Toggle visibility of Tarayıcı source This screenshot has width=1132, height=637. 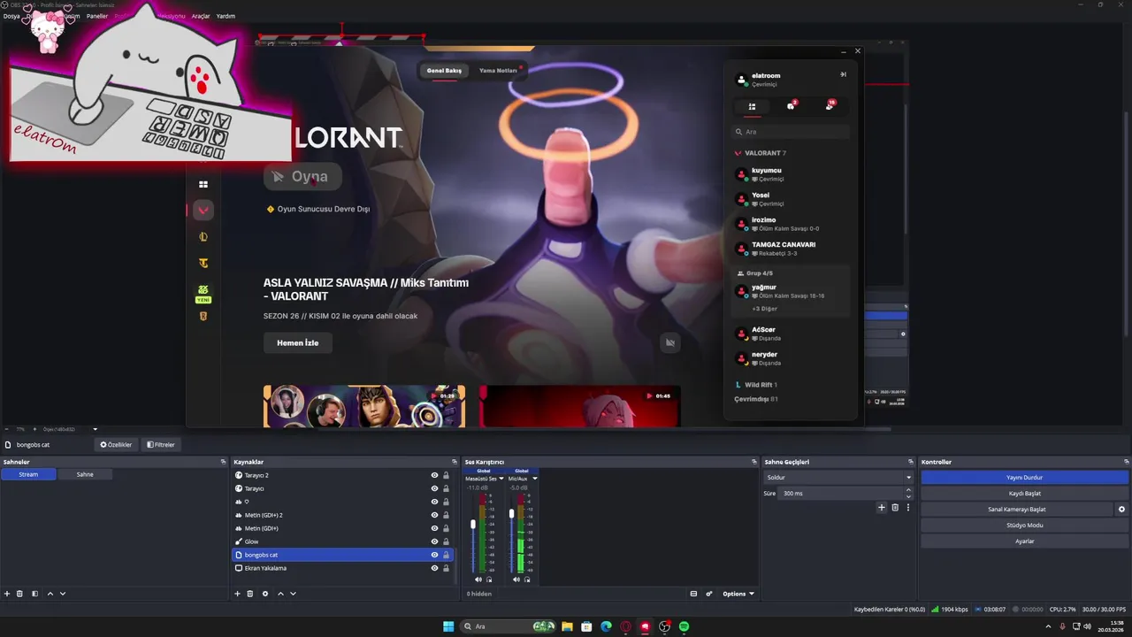pyautogui.click(x=434, y=488)
